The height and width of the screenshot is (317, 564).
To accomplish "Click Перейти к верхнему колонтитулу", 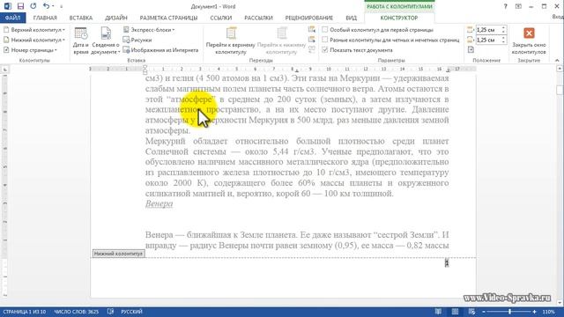I will 231,41.
